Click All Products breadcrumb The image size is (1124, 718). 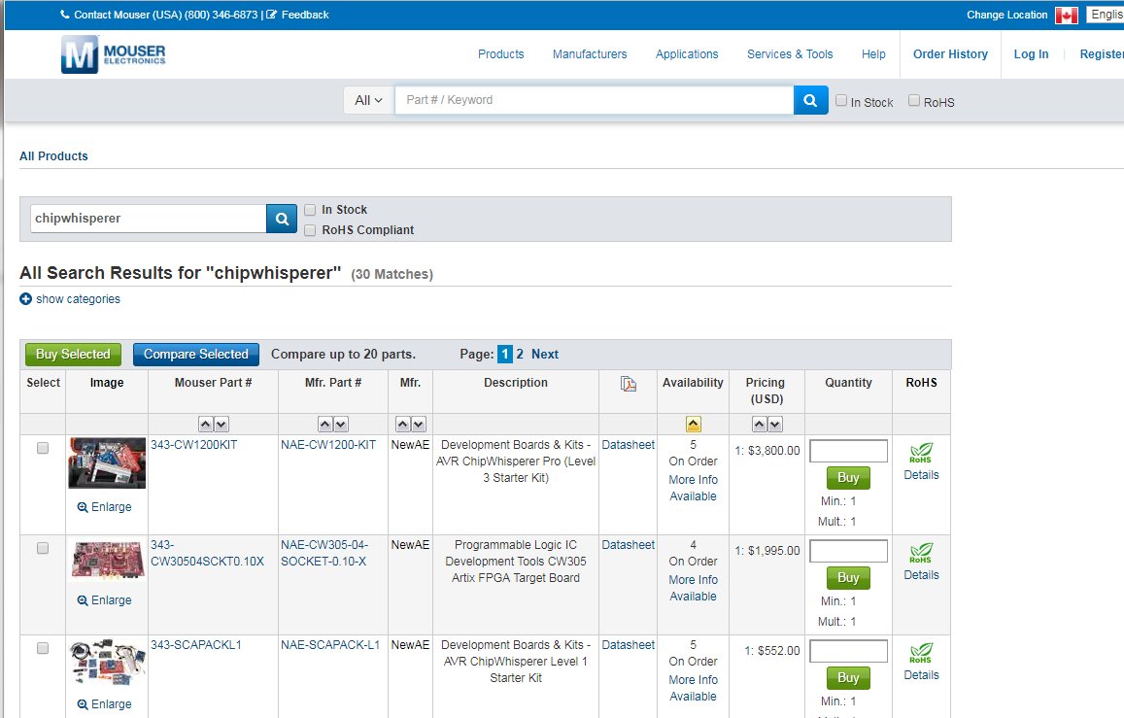pyautogui.click(x=53, y=156)
